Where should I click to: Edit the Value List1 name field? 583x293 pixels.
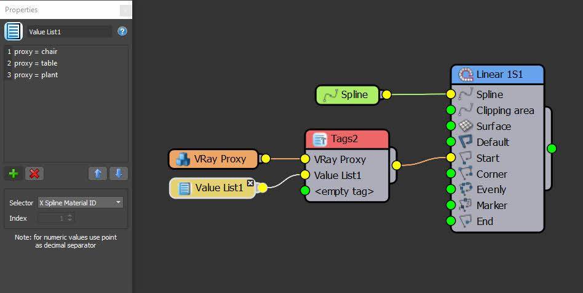69,31
